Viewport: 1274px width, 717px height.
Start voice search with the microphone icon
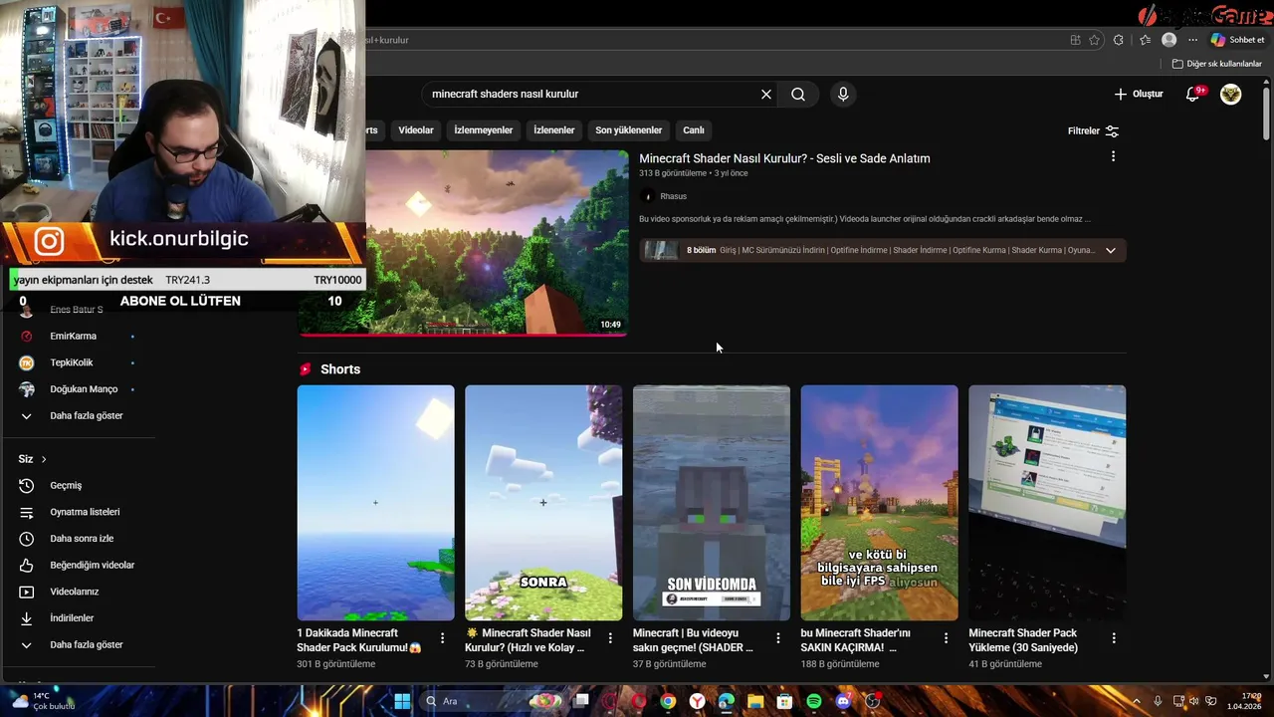pyautogui.click(x=843, y=95)
